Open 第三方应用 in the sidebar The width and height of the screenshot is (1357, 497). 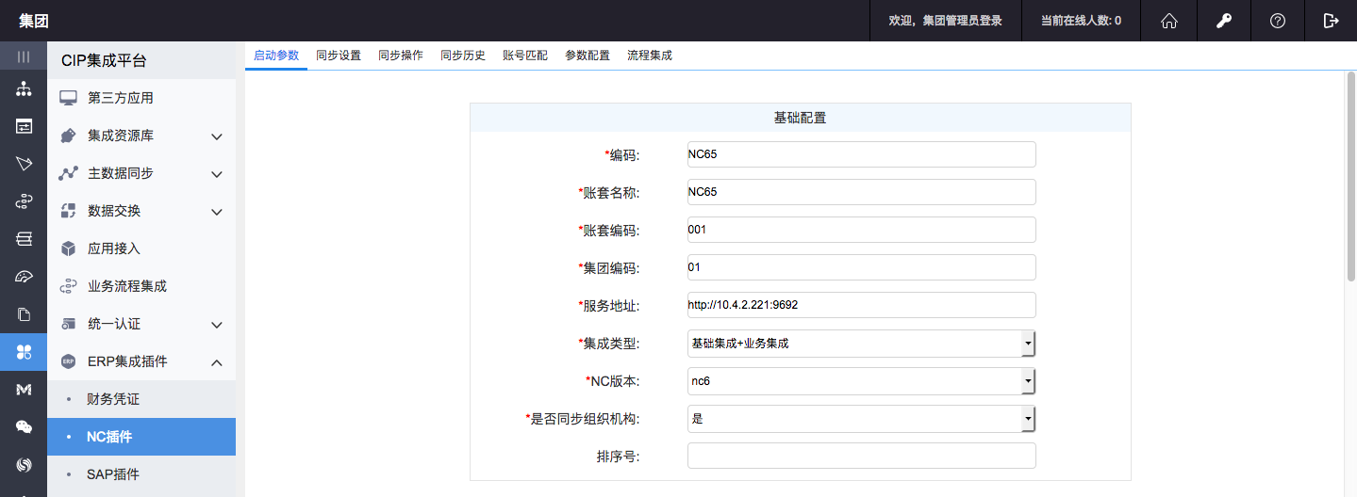click(121, 98)
